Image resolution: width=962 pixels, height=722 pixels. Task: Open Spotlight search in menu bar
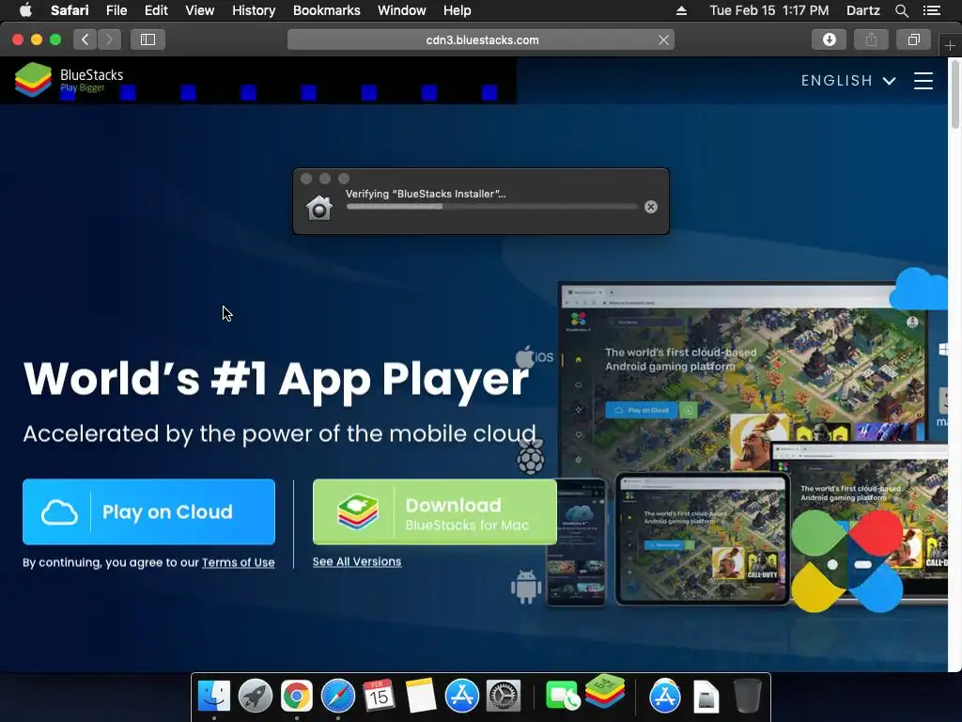pyautogui.click(x=901, y=10)
